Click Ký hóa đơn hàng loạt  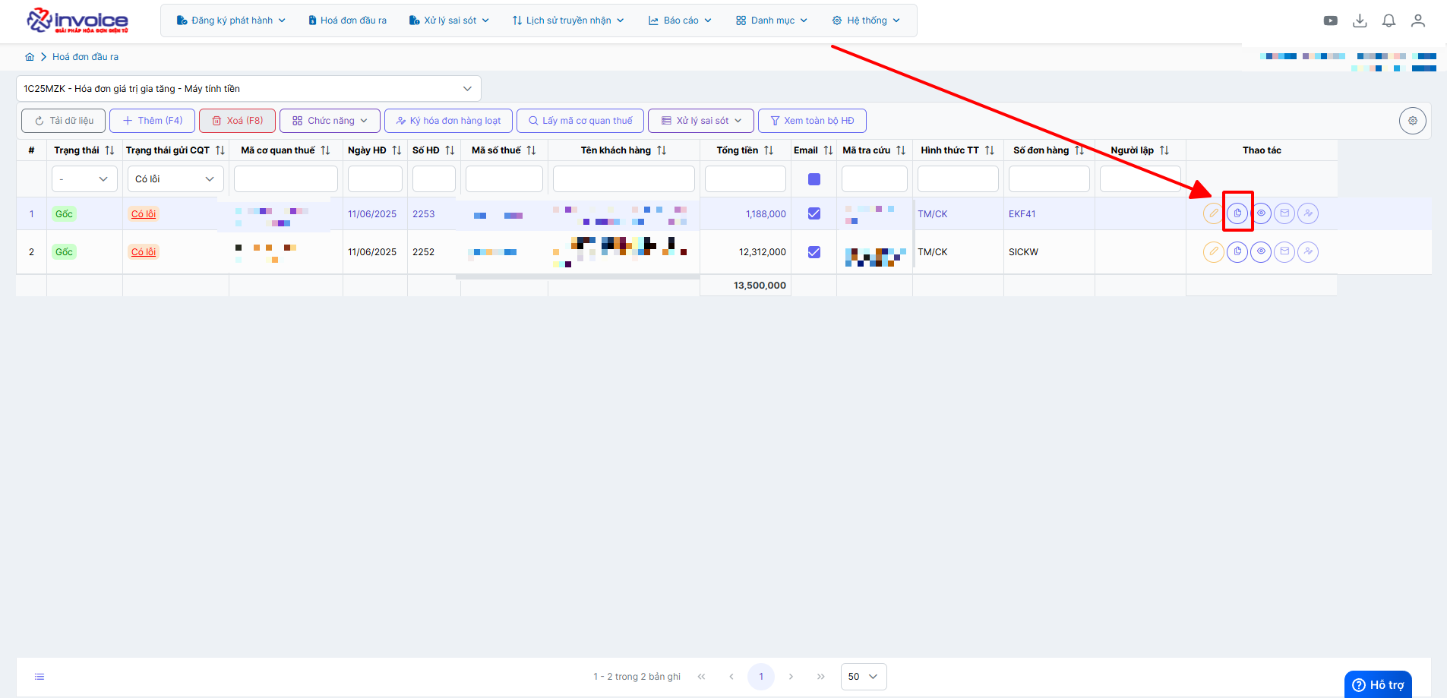click(x=448, y=121)
